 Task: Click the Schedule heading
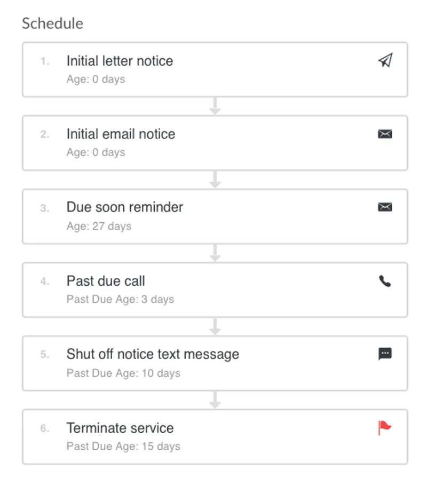[52, 24]
